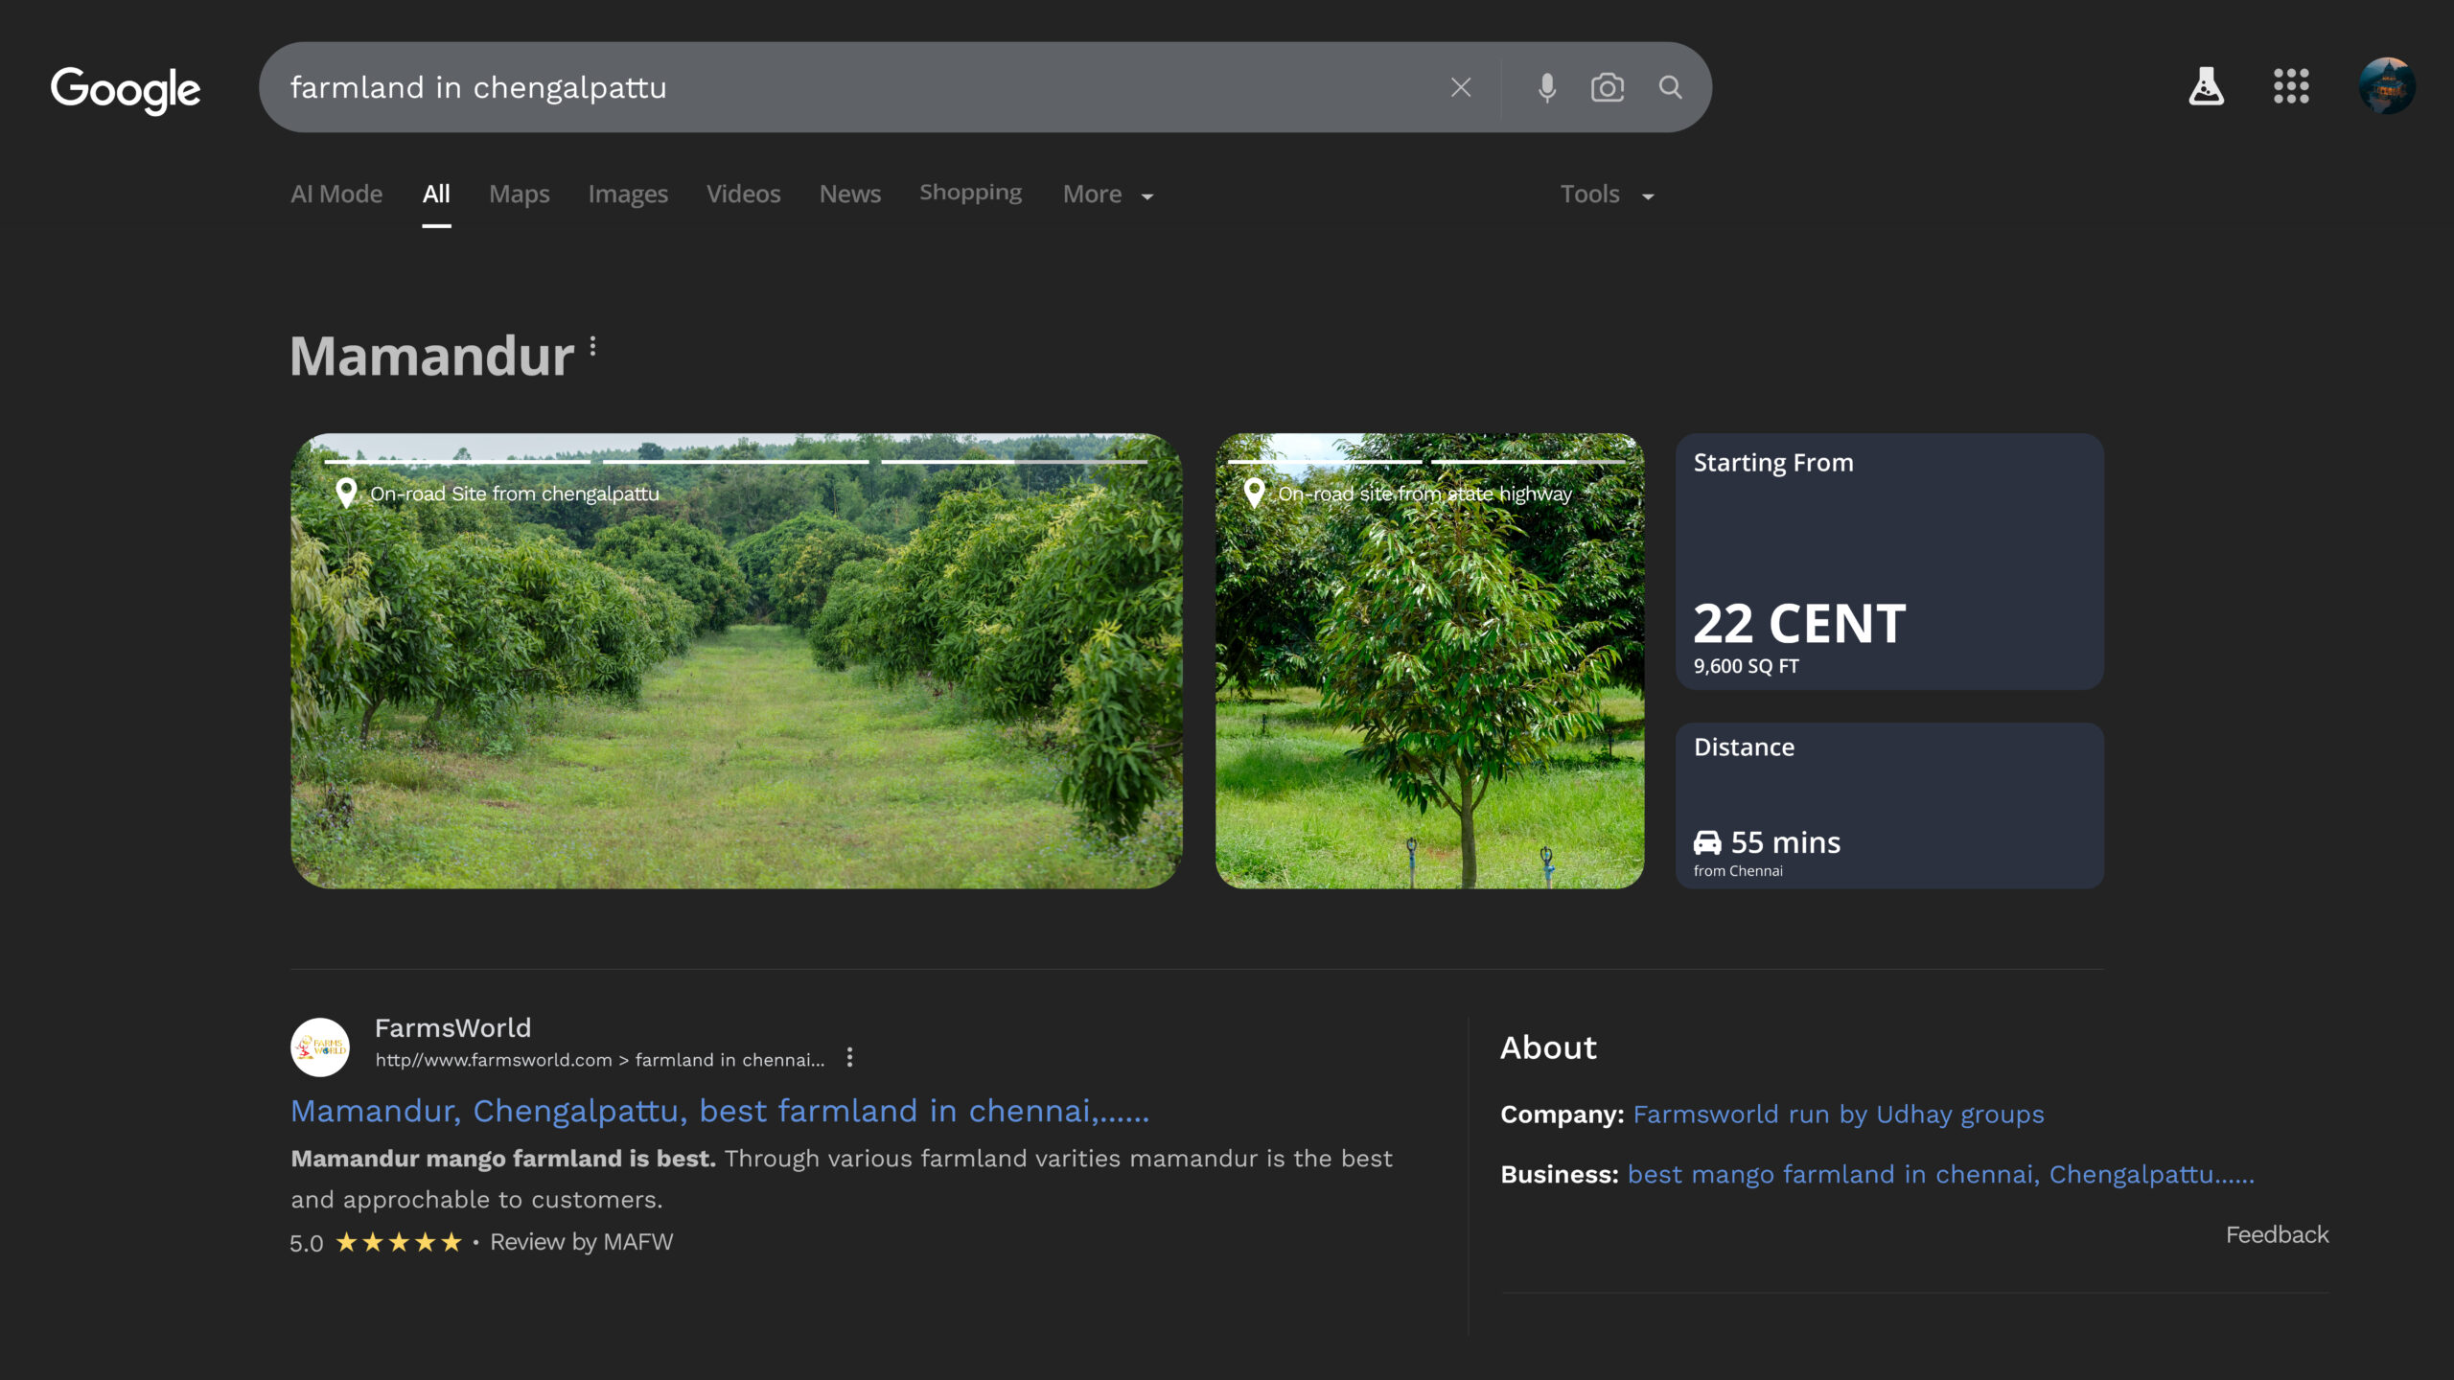Click the Feedback link
Viewport: 2454px width, 1380px height.
pyautogui.click(x=2276, y=1234)
